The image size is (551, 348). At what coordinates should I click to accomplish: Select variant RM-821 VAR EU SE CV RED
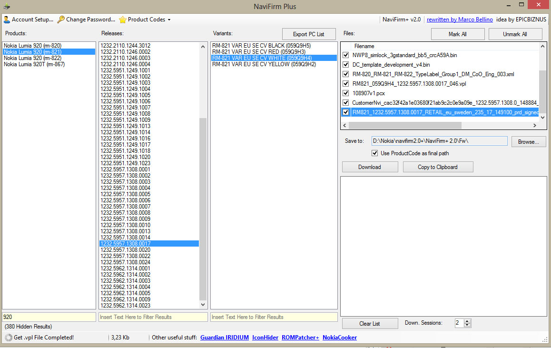(274, 52)
